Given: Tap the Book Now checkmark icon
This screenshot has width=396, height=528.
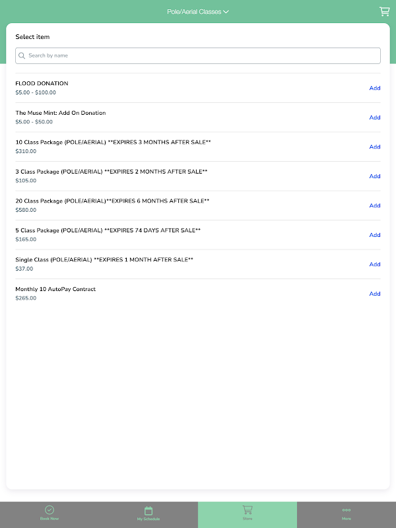Looking at the screenshot, I should point(49,510).
